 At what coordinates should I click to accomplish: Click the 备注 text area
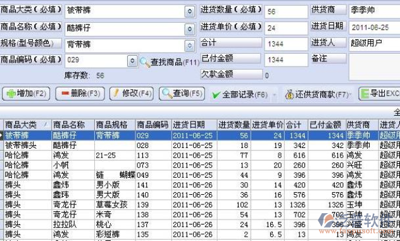374,67
